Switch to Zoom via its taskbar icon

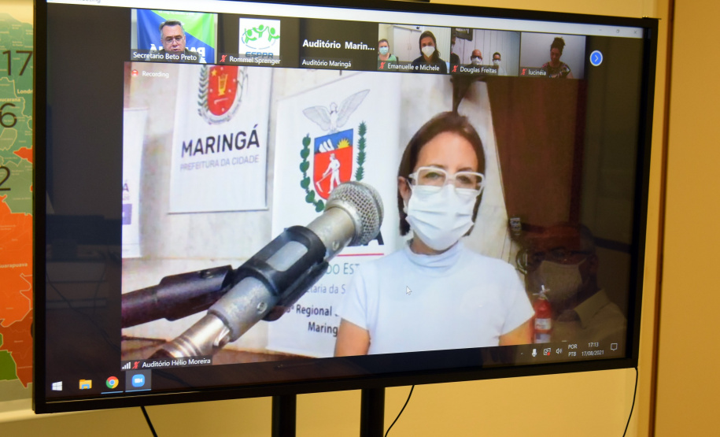point(138,380)
